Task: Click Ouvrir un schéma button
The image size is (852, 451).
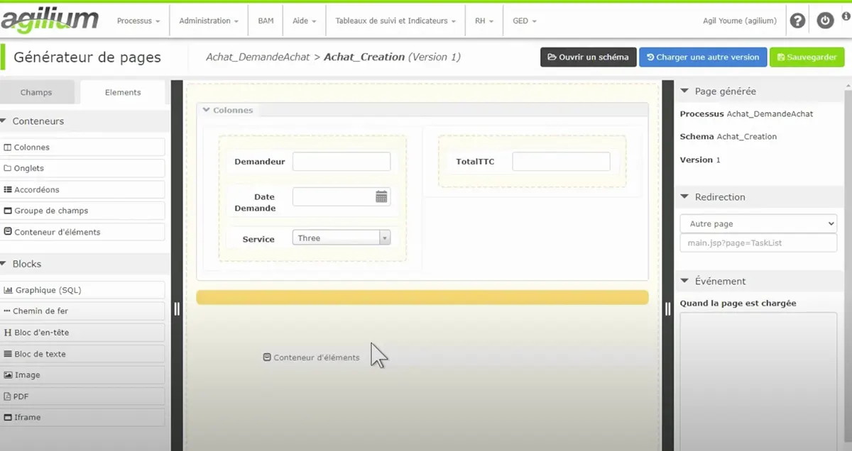Action: pyautogui.click(x=588, y=57)
